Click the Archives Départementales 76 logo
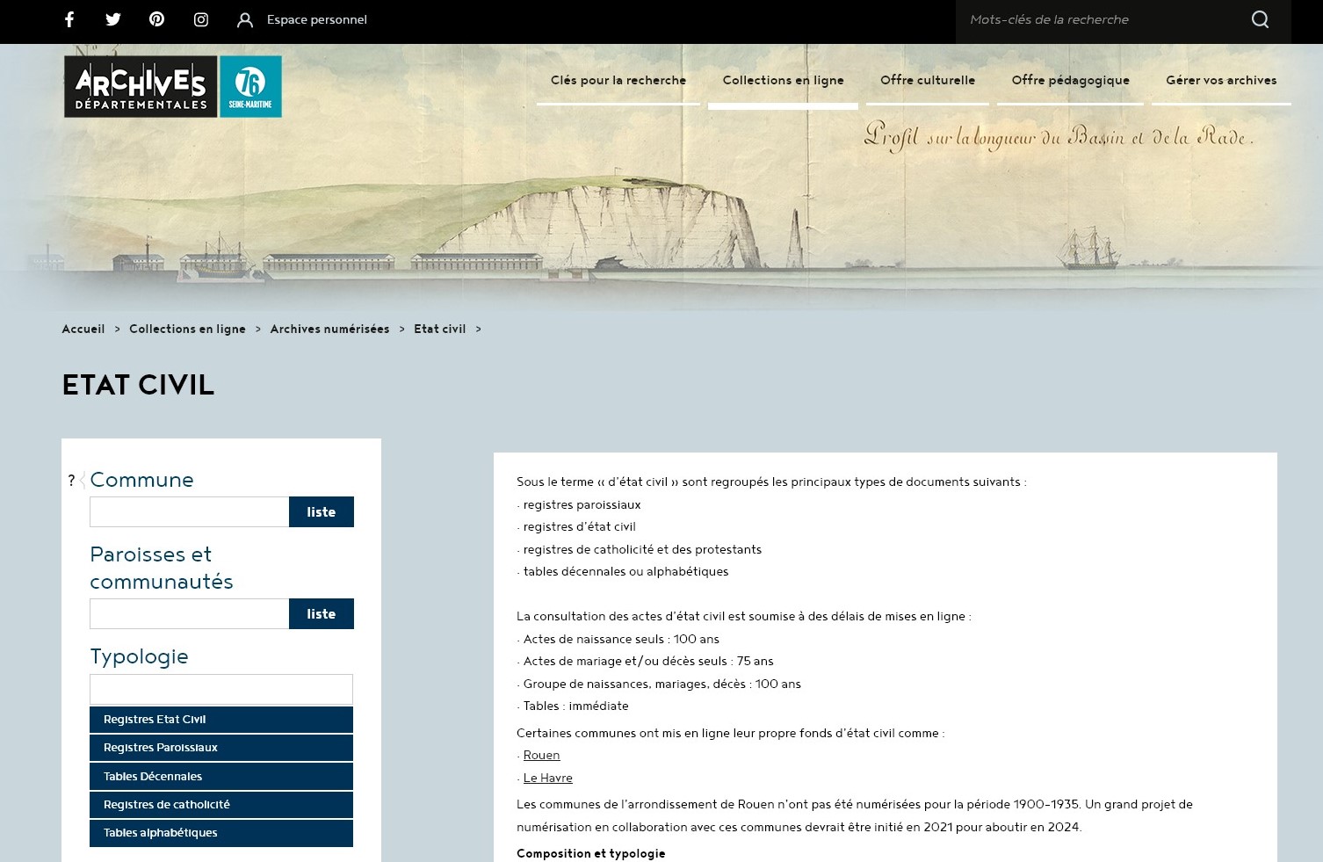Image resolution: width=1323 pixels, height=862 pixels. pos(173,86)
